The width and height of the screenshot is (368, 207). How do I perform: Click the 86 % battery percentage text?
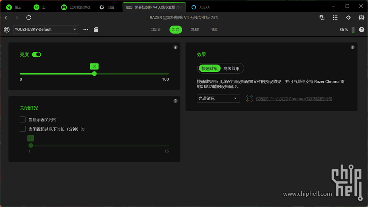point(343,30)
